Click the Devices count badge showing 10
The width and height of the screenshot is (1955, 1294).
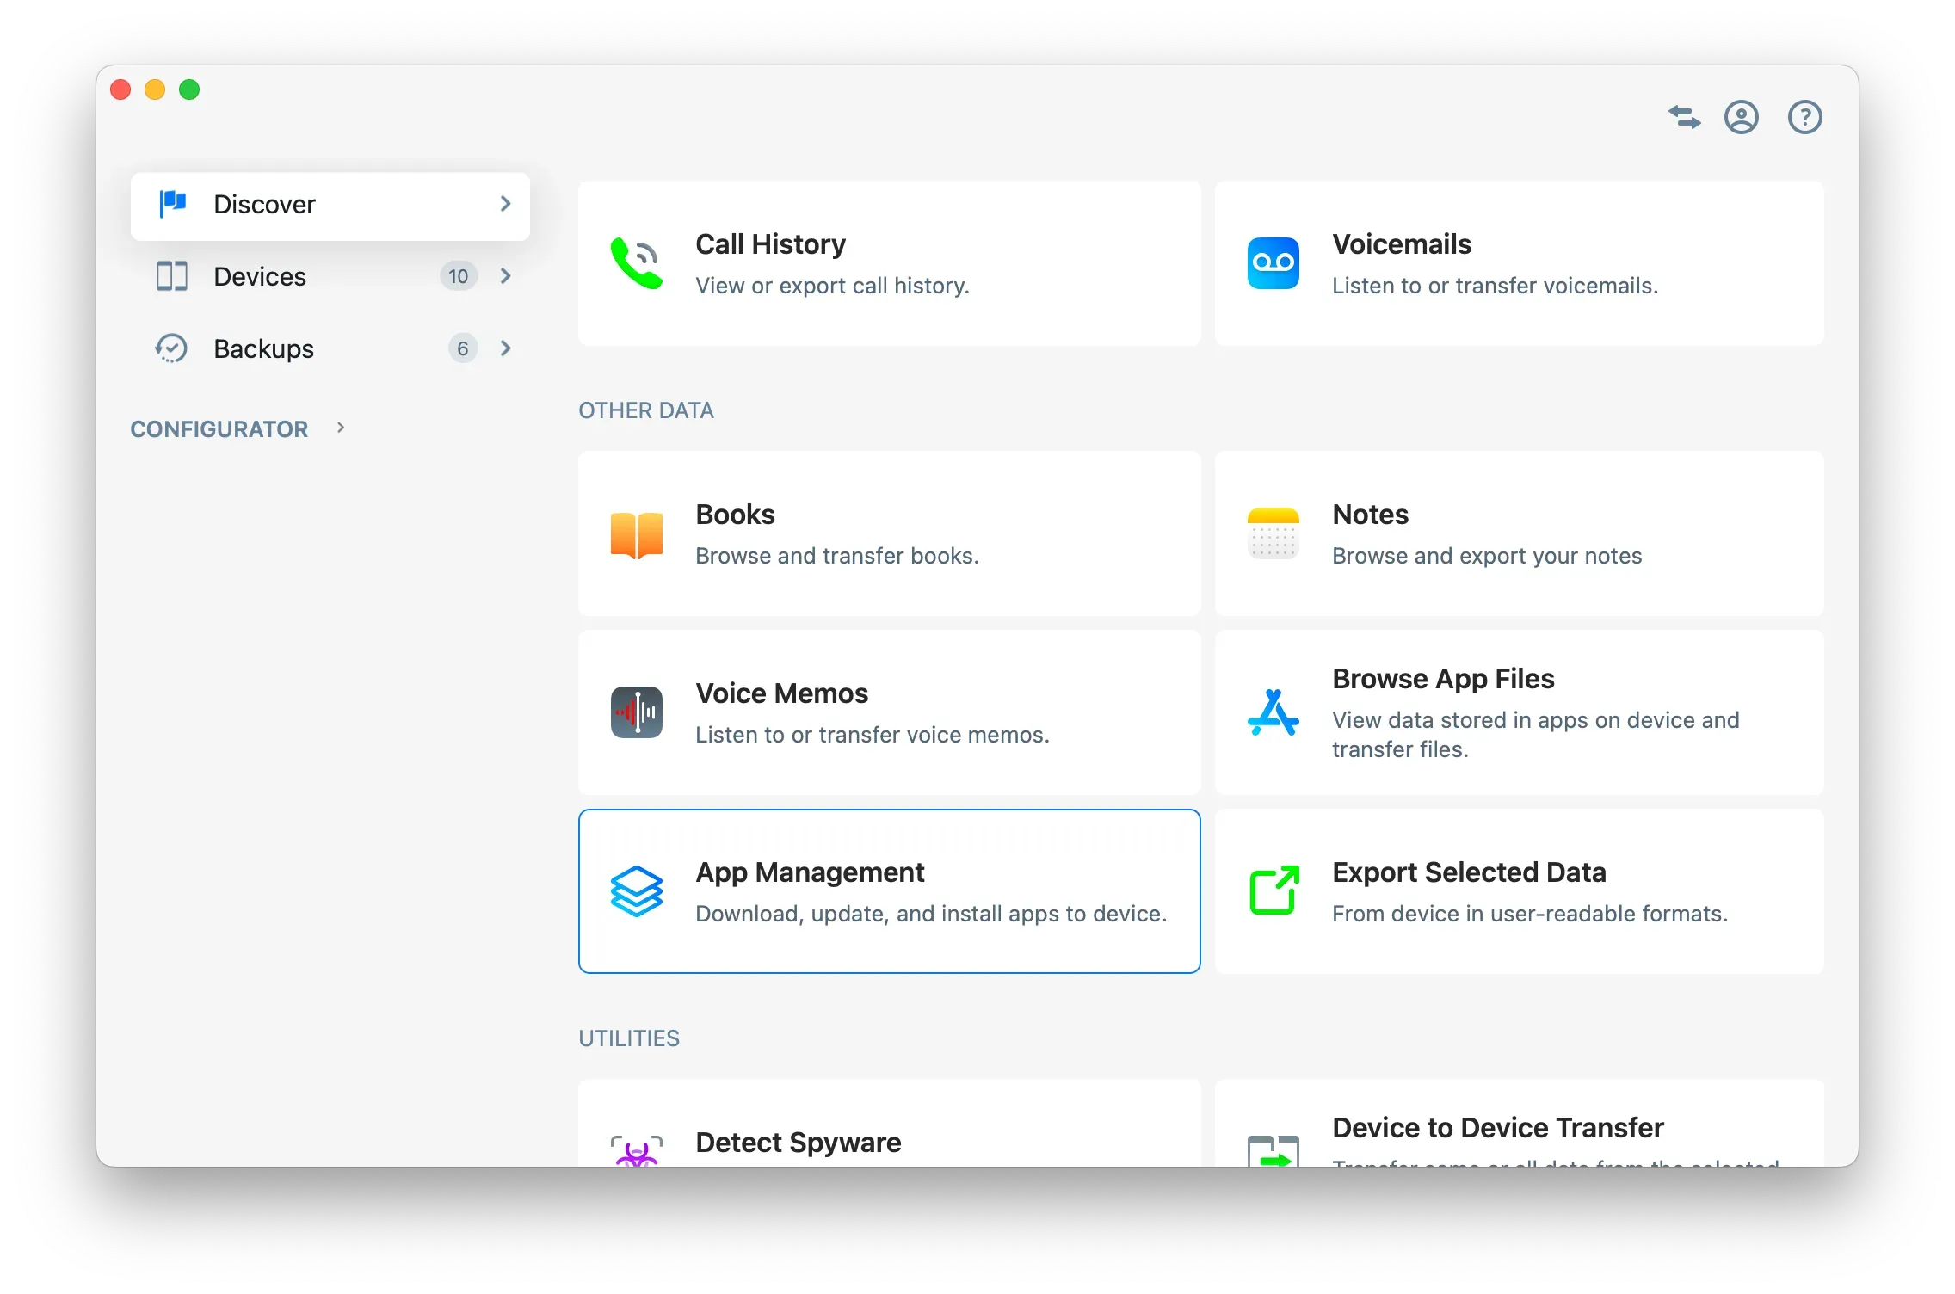click(x=458, y=276)
